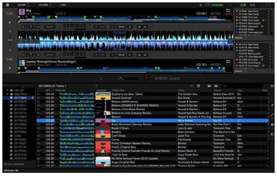The image size is (277, 176).
Task: Toggle Beat Sync on deck B
Action: 228,61
